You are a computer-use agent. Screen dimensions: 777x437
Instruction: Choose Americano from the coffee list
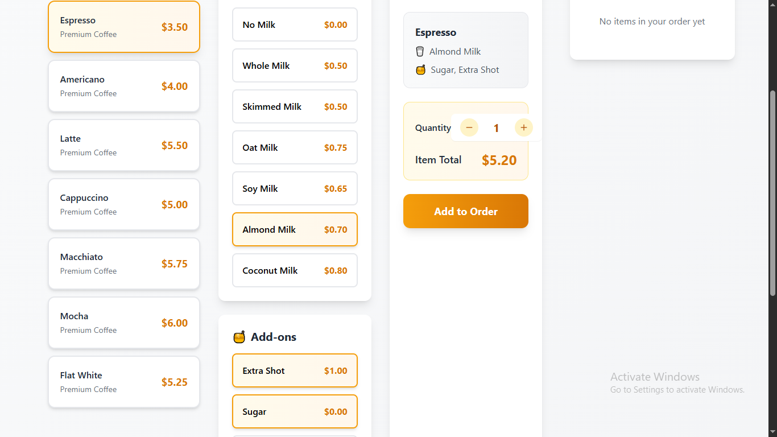click(x=124, y=86)
